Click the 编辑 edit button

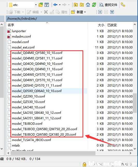[33, 12]
